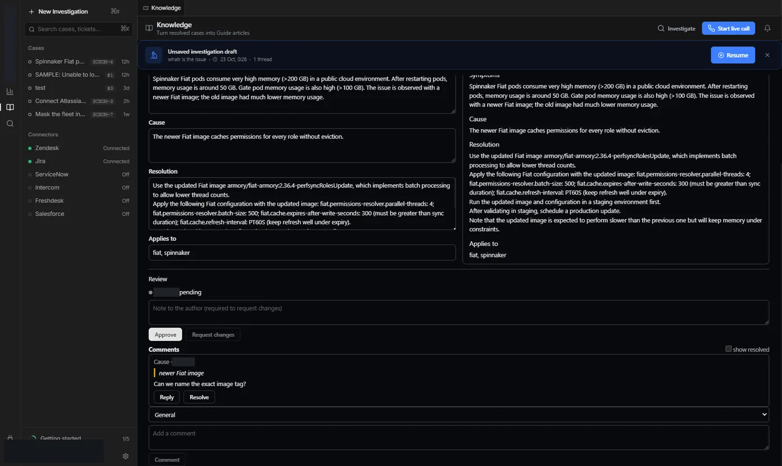Screen dimensions: 782x466
Task: Edit the Applies to field
Action: tap(302, 253)
